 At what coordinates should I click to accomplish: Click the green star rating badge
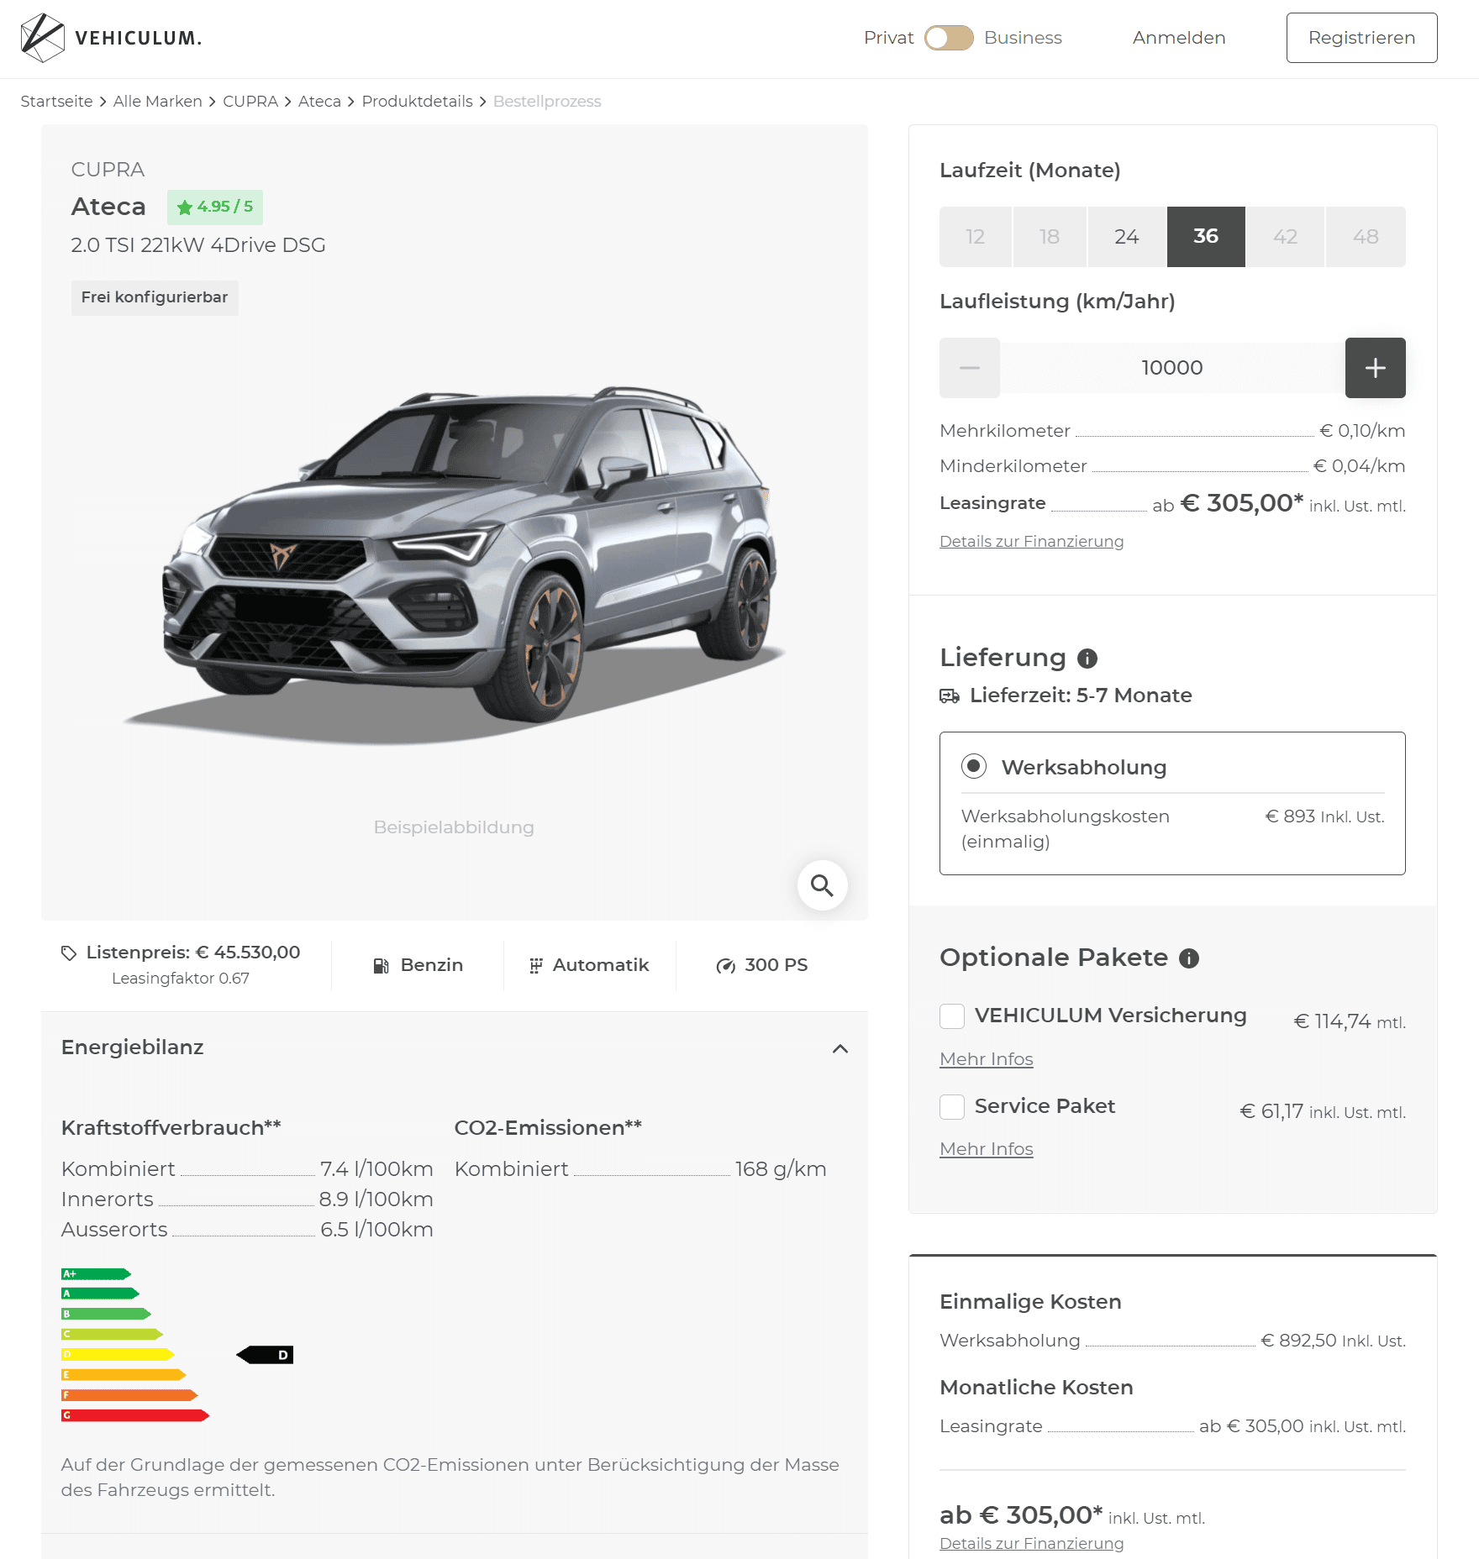click(x=215, y=207)
